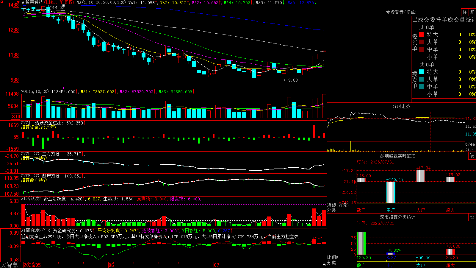
Task: Toggle the star favorite icon before 智莱科技
Action: (x=23, y=2)
